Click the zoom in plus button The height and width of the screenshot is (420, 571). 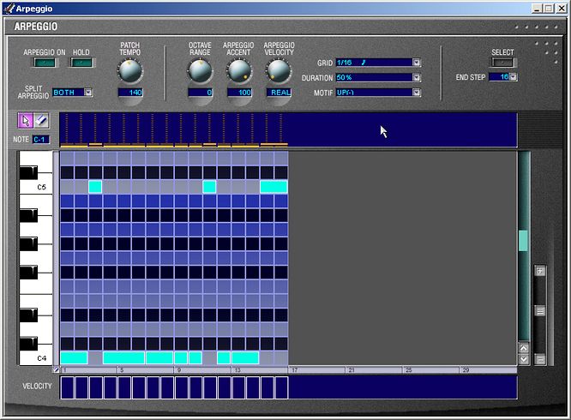540,271
